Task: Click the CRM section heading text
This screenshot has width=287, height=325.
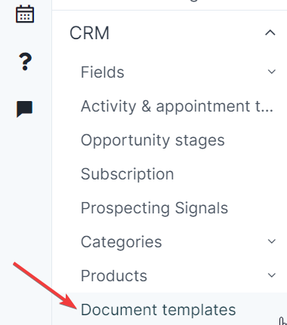Action: [x=89, y=33]
